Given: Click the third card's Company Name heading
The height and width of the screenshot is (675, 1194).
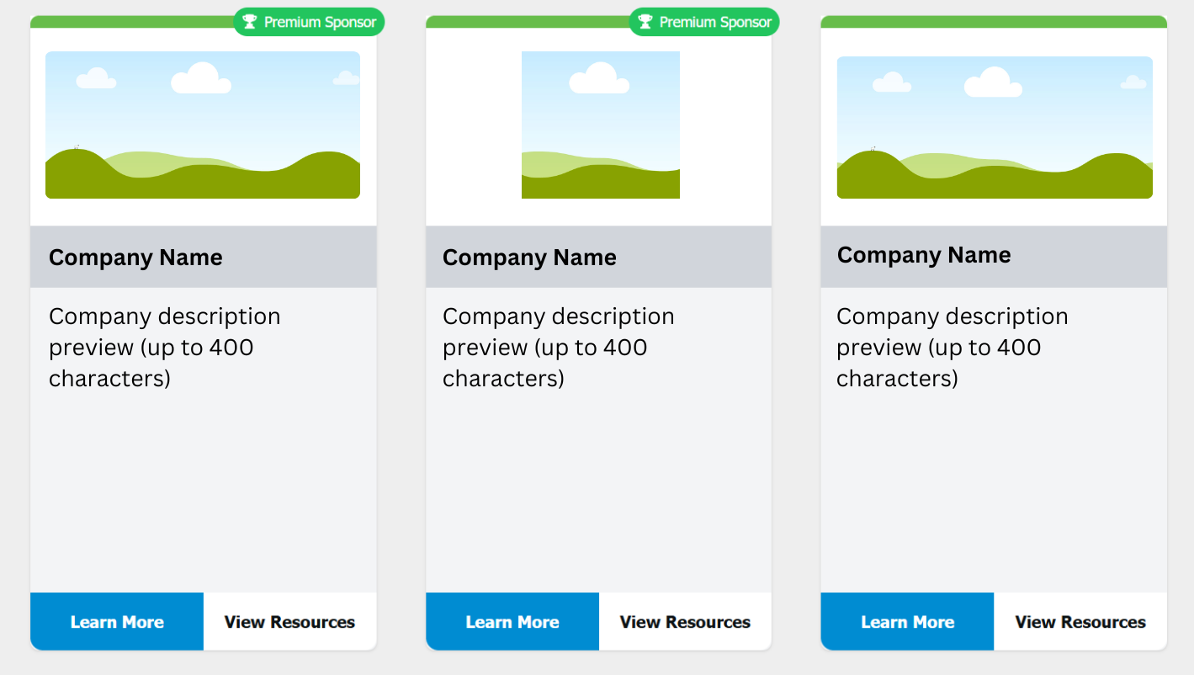Looking at the screenshot, I should 924,255.
